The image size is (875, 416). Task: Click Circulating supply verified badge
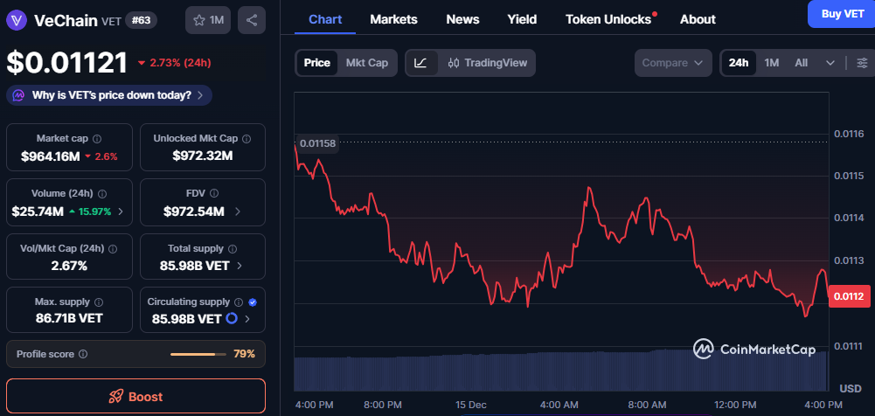coord(253,302)
